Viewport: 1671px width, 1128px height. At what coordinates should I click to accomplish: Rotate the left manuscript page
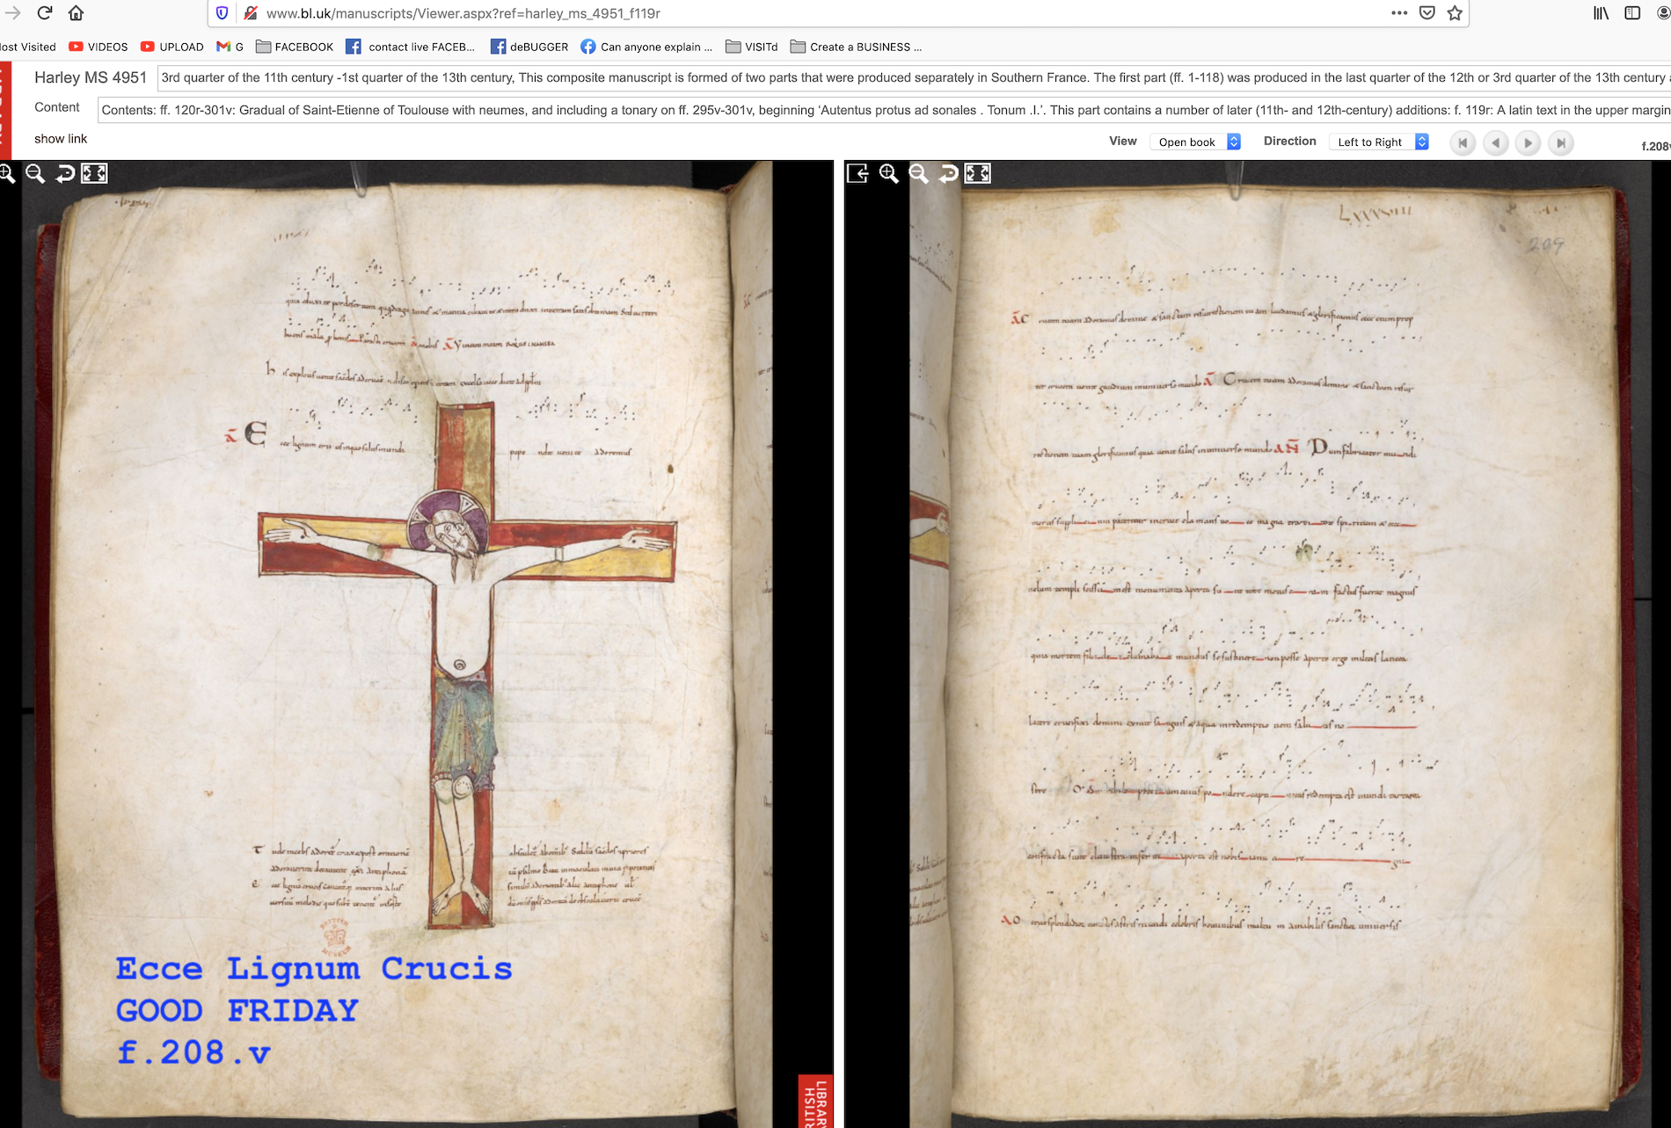(x=65, y=174)
